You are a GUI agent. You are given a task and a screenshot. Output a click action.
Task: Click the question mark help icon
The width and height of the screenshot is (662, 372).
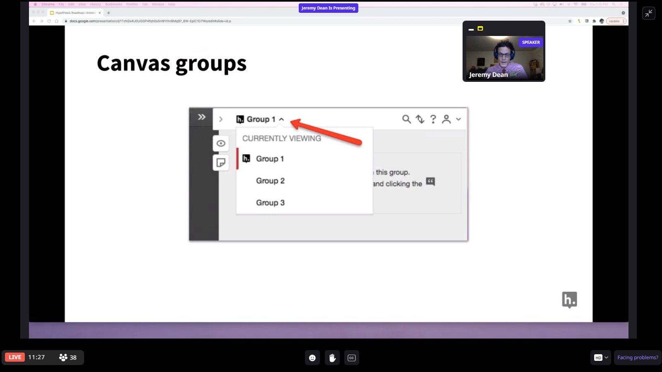click(x=433, y=119)
